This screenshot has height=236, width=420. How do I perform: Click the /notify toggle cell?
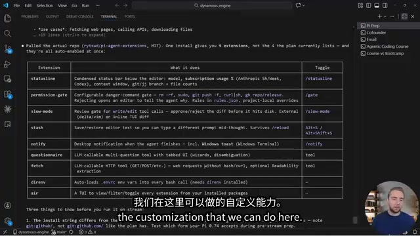(322, 144)
